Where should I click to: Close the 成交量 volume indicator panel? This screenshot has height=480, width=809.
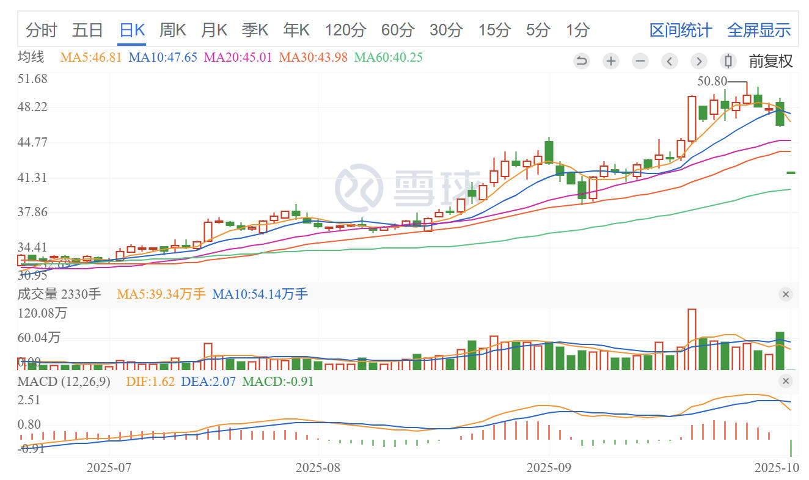click(786, 295)
